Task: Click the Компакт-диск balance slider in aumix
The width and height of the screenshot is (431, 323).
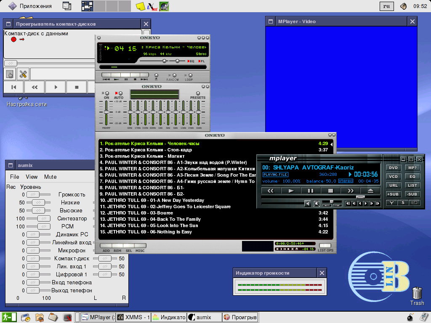Action: click(x=105, y=259)
